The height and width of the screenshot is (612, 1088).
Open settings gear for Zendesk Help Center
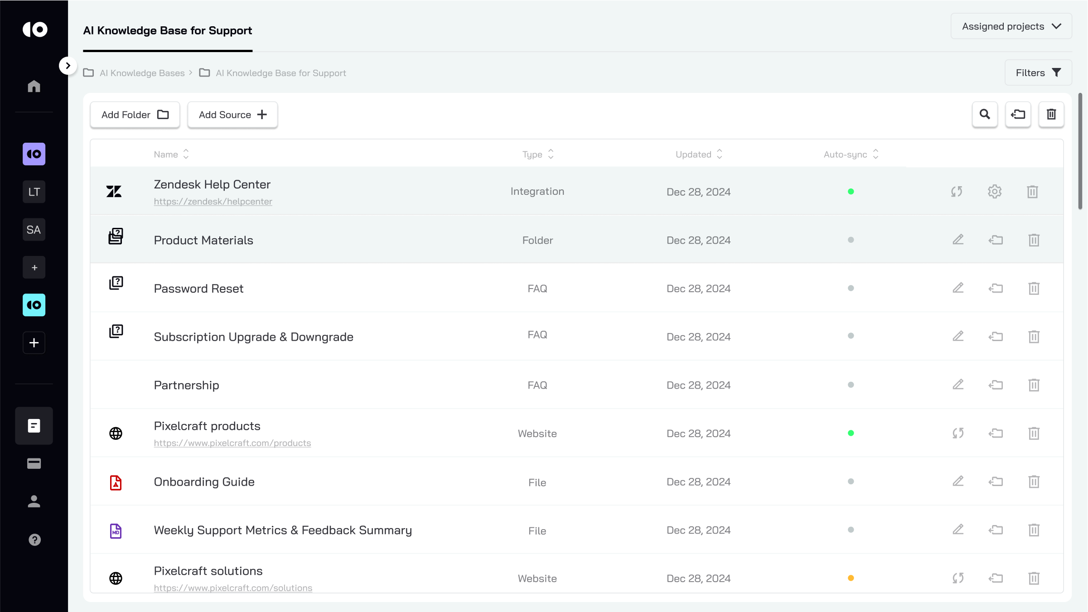click(x=995, y=192)
